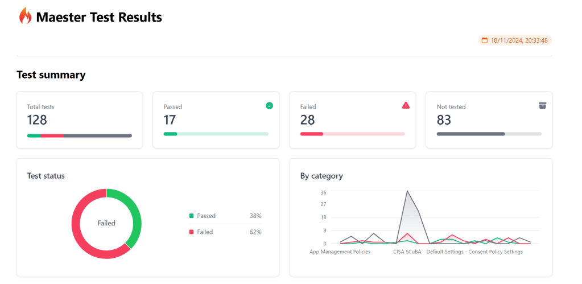Screen dimensions: 582x284
Task: Select the timestamp badge 18/11/2024
Action: tap(515, 40)
